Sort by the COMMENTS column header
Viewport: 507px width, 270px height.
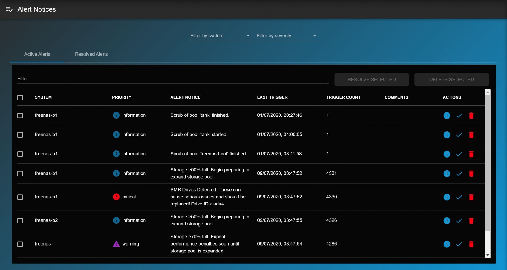coord(396,97)
